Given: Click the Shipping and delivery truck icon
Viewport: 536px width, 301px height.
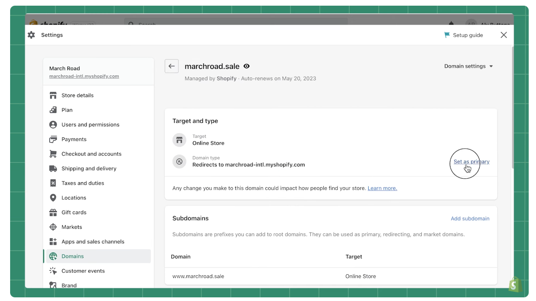Looking at the screenshot, I should (x=53, y=169).
